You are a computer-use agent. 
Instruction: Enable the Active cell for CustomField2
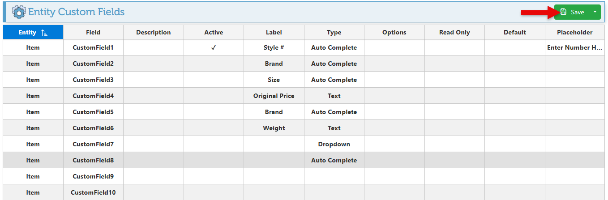[214, 64]
